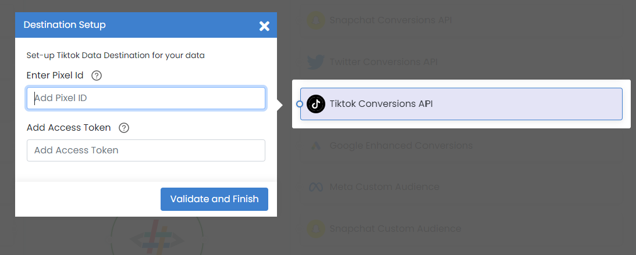636x255 pixels.
Task: Open help tooltip for Add Access Token
Action: click(124, 128)
